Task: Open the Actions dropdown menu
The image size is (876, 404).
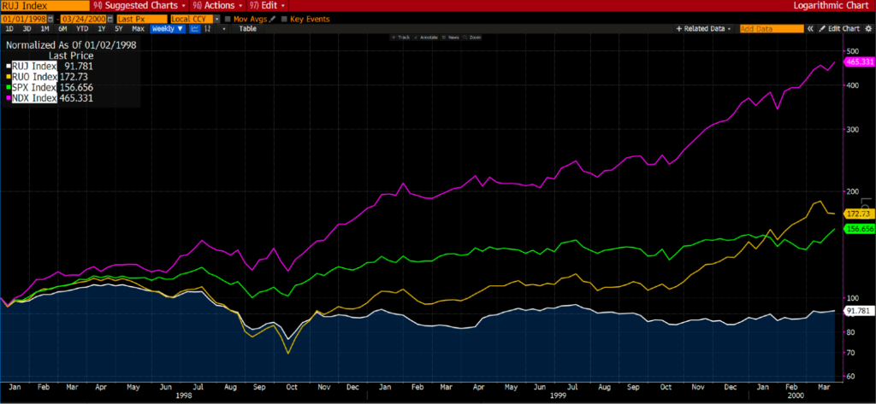Action: point(218,6)
